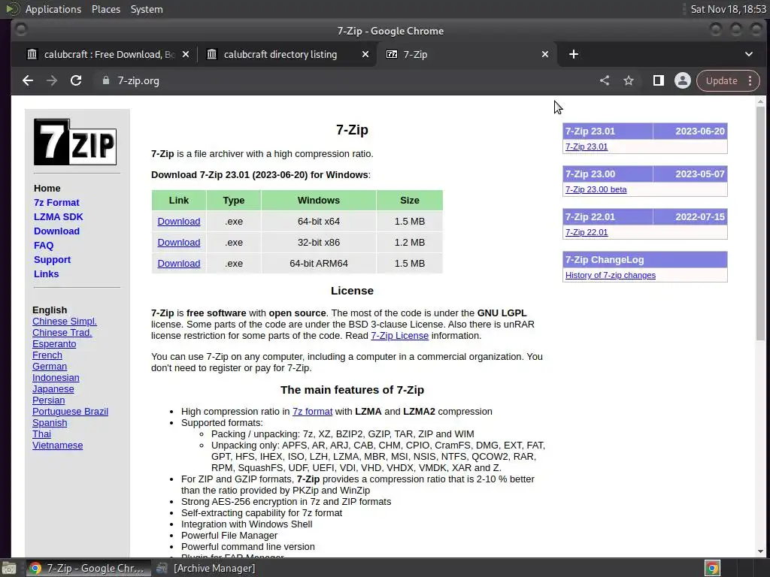Image resolution: width=770 pixels, height=577 pixels.
Task: Click the 7-Zip logo image
Action: (75, 142)
